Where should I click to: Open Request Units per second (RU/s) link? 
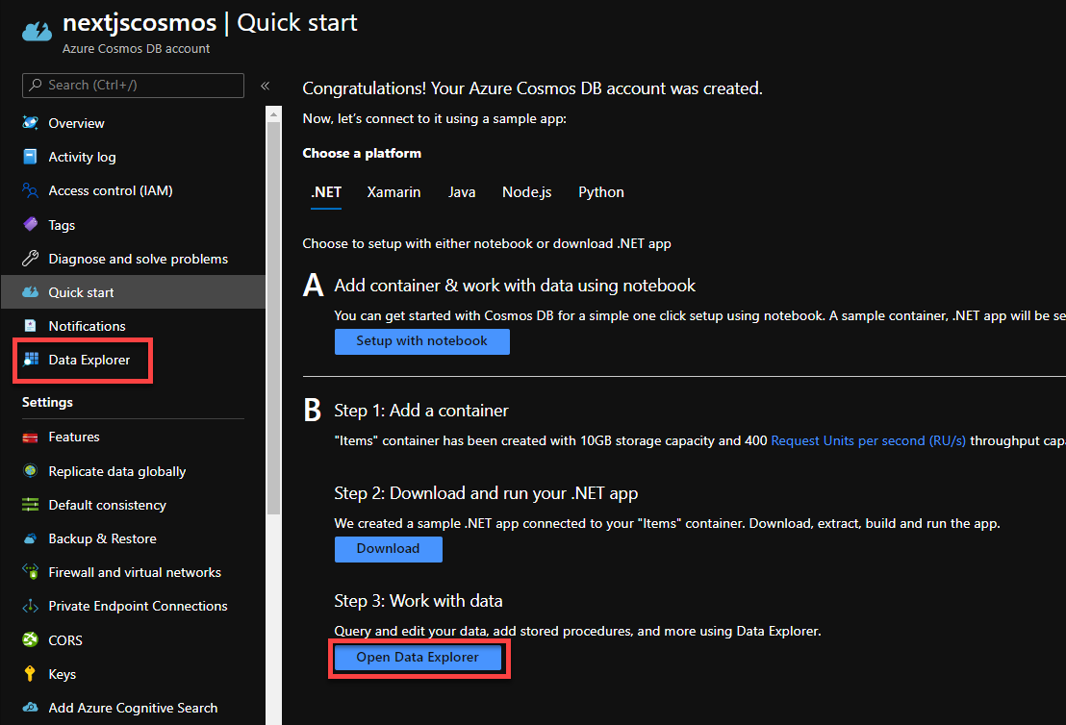point(868,441)
